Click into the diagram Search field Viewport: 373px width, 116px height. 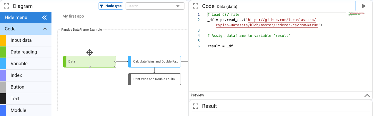(x=151, y=6)
